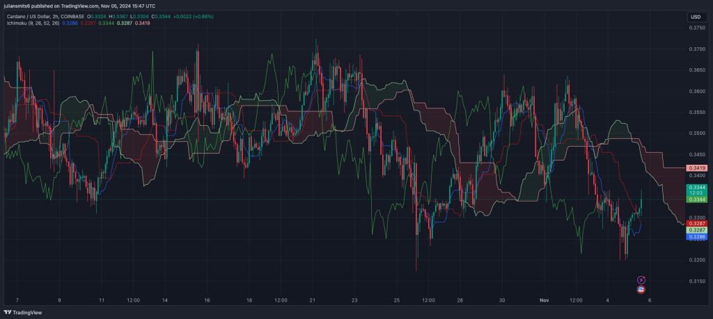The width and height of the screenshot is (713, 319).
Task: Open the USD currency selector
Action: 695,17
